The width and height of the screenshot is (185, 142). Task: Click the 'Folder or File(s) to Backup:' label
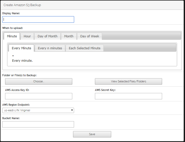click(x=19, y=75)
